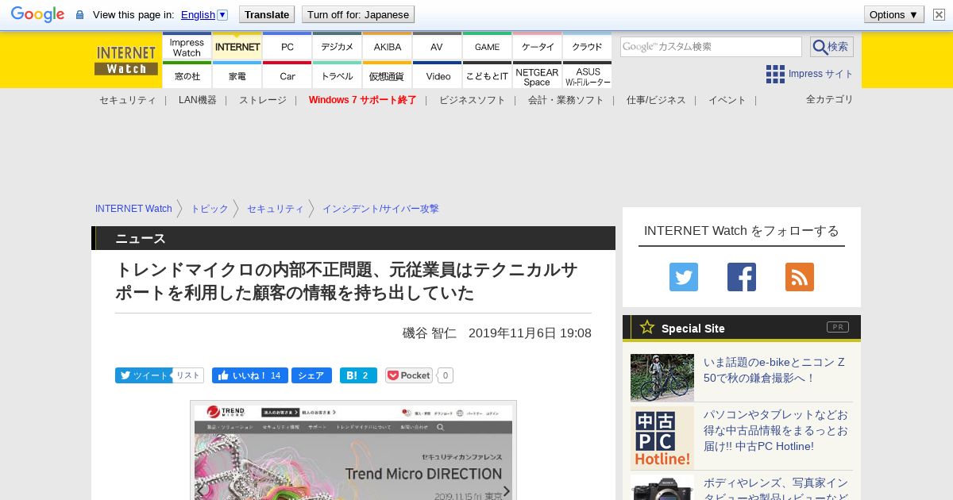Viewport: 953px width, 500px height.
Task: Open the RSS feed icon
Action: pyautogui.click(x=800, y=277)
